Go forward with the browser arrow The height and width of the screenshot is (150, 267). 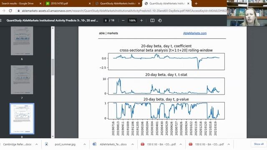(4, 11)
